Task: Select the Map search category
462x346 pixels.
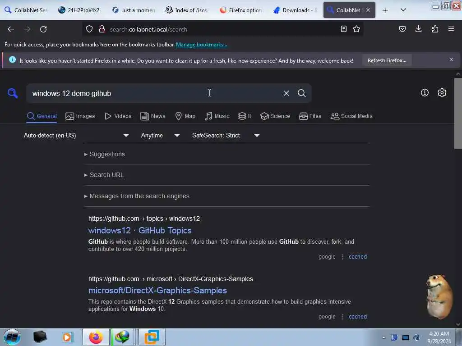Action: [185, 116]
